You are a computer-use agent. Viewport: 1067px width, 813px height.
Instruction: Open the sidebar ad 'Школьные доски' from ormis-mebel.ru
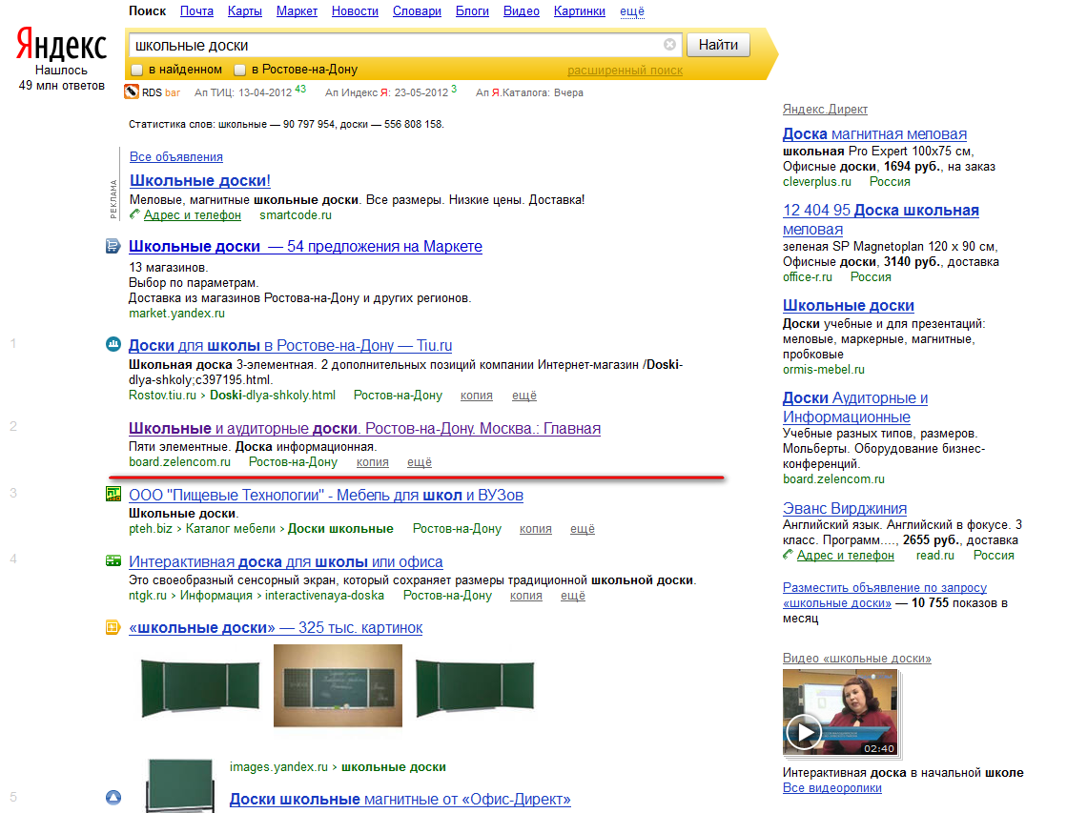[849, 305]
